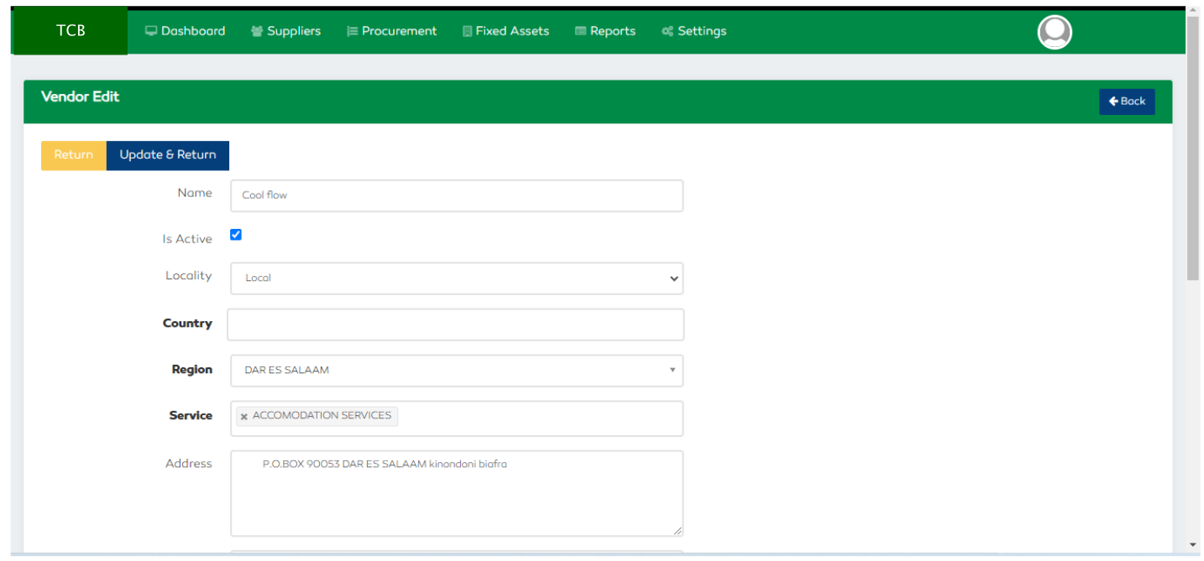Click the monitor icon beside Dashboard
Viewport: 1204px width, 561px height.
coord(151,31)
